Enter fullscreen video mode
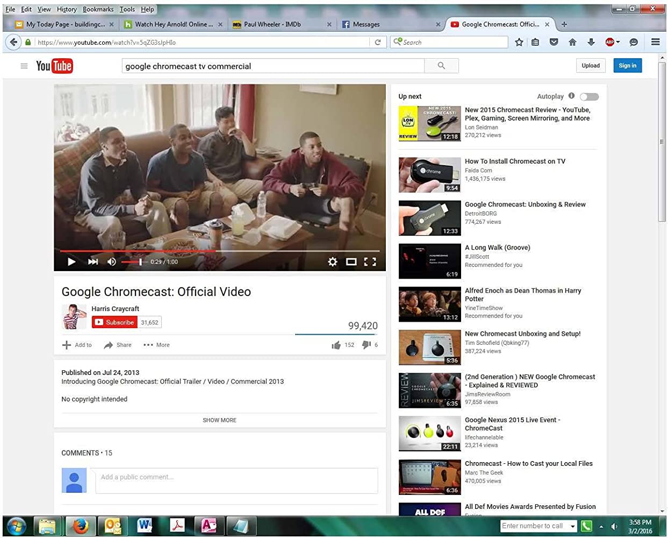Image resolution: width=668 pixels, height=538 pixels. pos(370,262)
